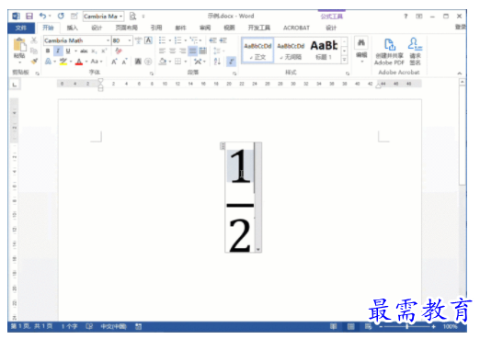Save the document with the floppy icon
Image resolution: width=480 pixels, height=339 pixels.
[29, 16]
